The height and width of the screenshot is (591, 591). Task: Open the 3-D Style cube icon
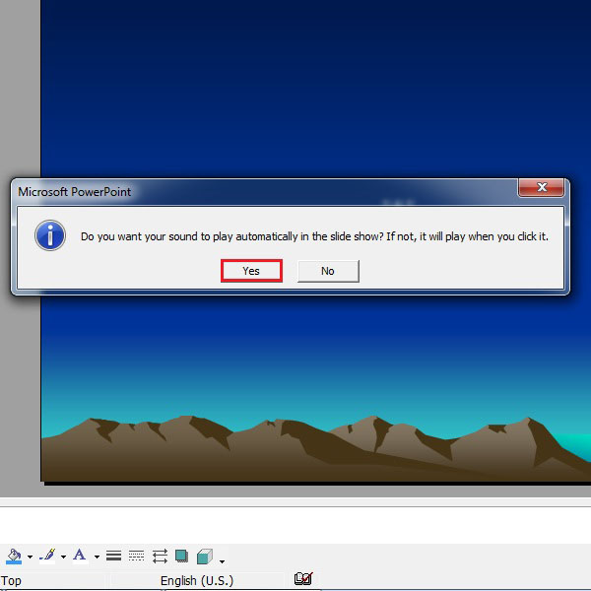[x=205, y=556]
